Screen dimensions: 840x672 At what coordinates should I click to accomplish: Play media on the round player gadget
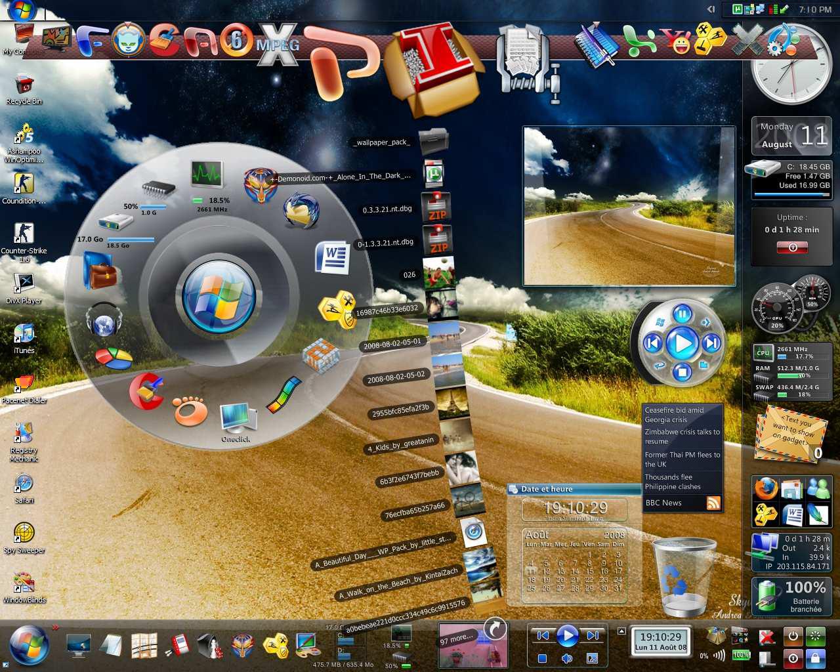(x=682, y=343)
